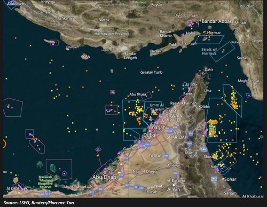Select the Strait of Hormuz label

pyautogui.click(x=209, y=51)
